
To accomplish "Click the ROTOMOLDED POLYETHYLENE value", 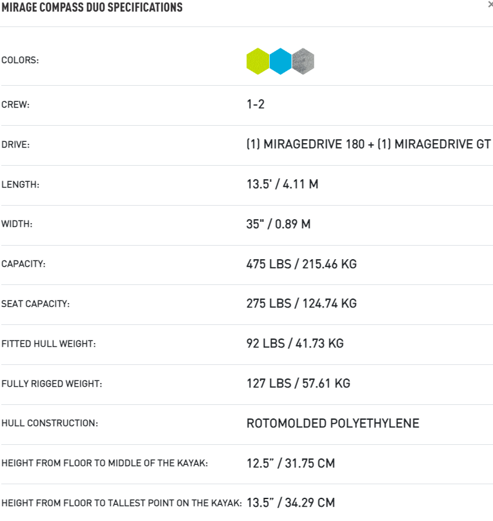I will pyautogui.click(x=333, y=423).
